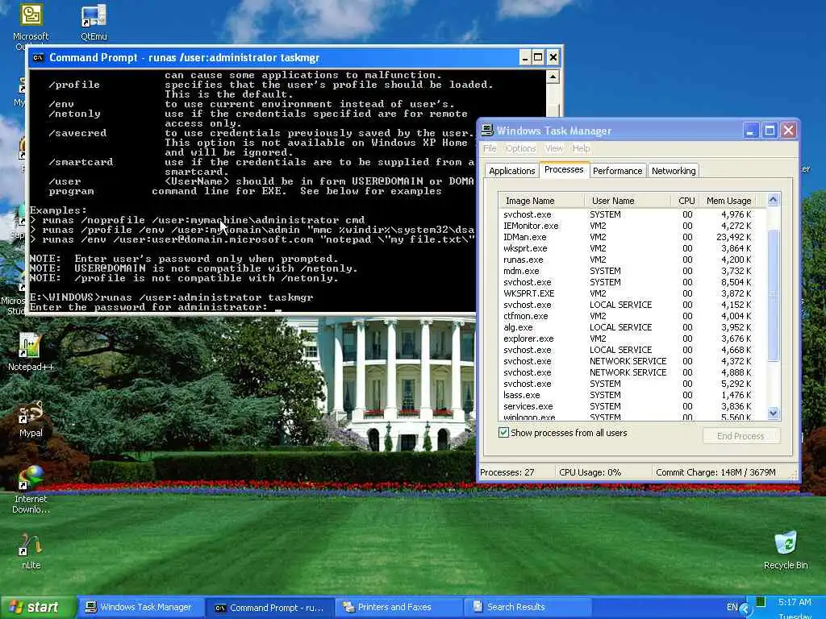Click the End Process button

[x=740, y=436]
